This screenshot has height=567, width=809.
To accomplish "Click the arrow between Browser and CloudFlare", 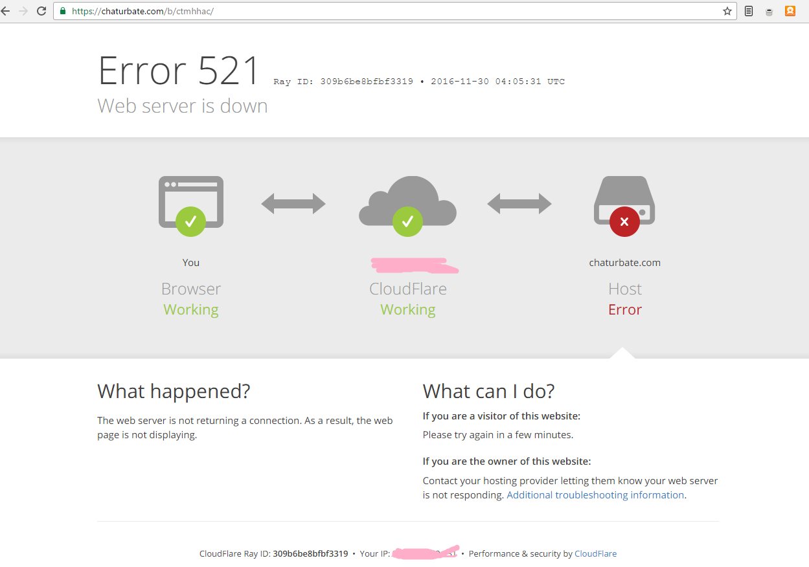I will click(x=293, y=204).
